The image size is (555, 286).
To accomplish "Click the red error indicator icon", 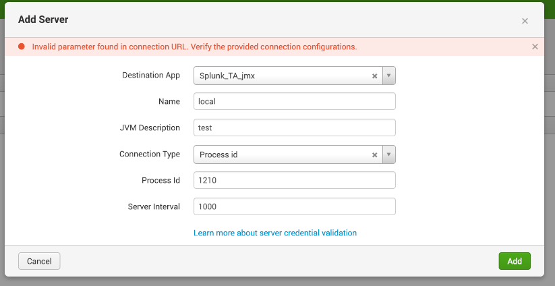I will (22, 47).
